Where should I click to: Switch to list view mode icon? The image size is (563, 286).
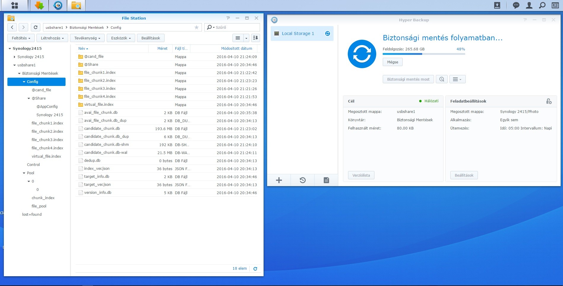(238, 38)
